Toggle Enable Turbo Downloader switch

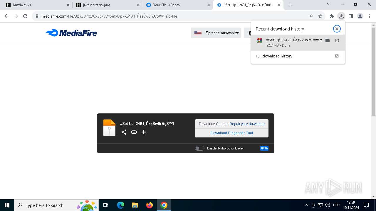[x=199, y=148]
